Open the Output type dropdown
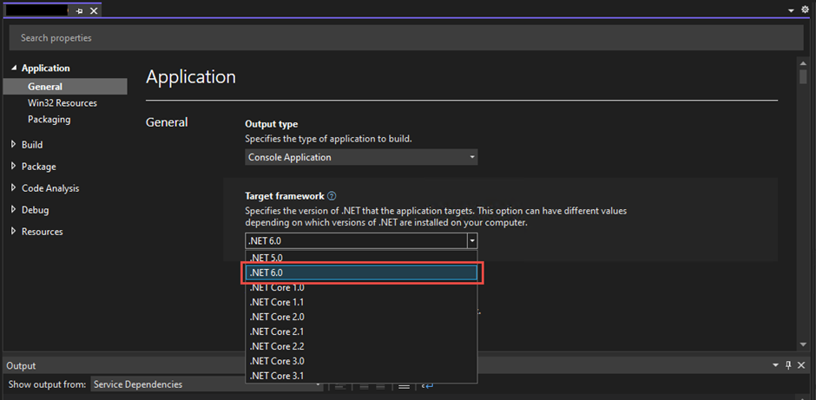Image resolution: width=816 pixels, height=400 pixels. (361, 157)
